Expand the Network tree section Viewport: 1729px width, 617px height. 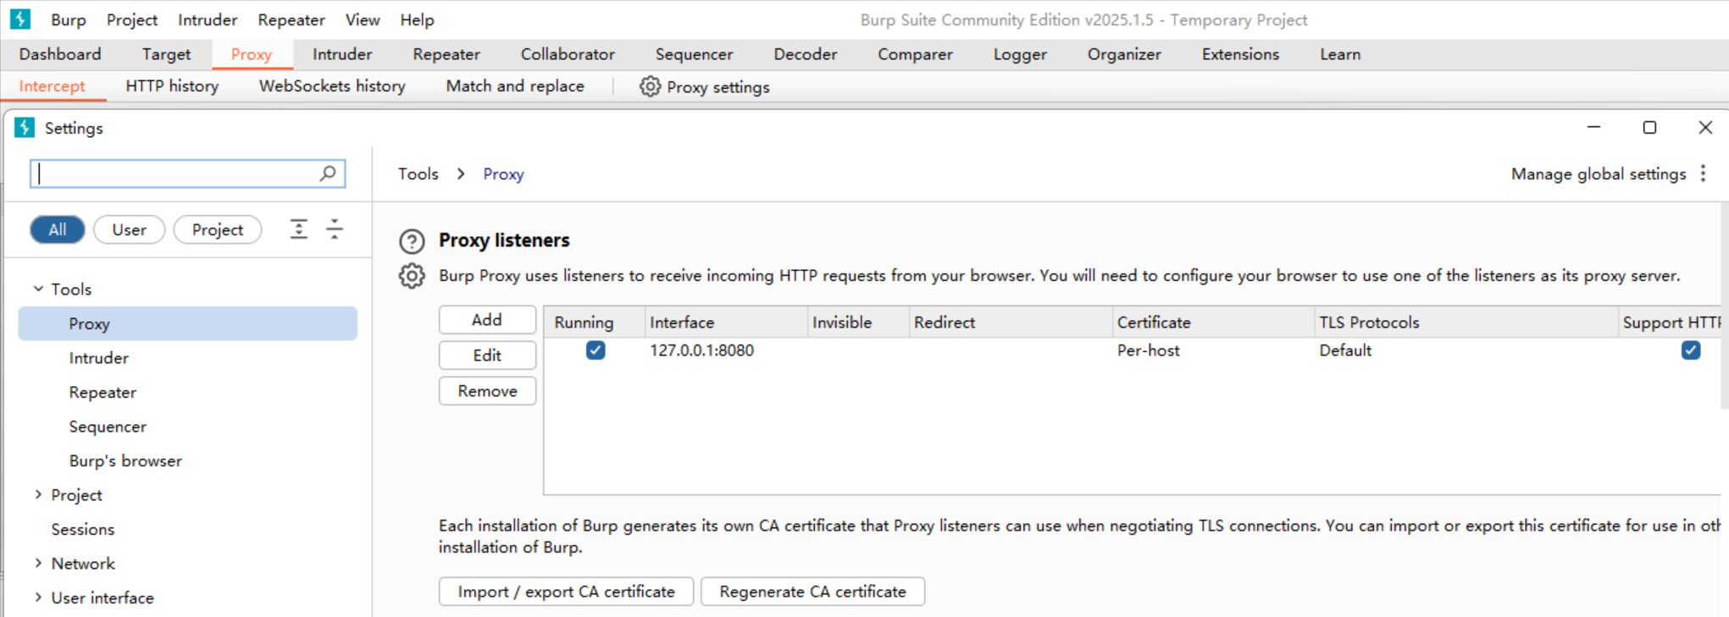pyautogui.click(x=38, y=564)
